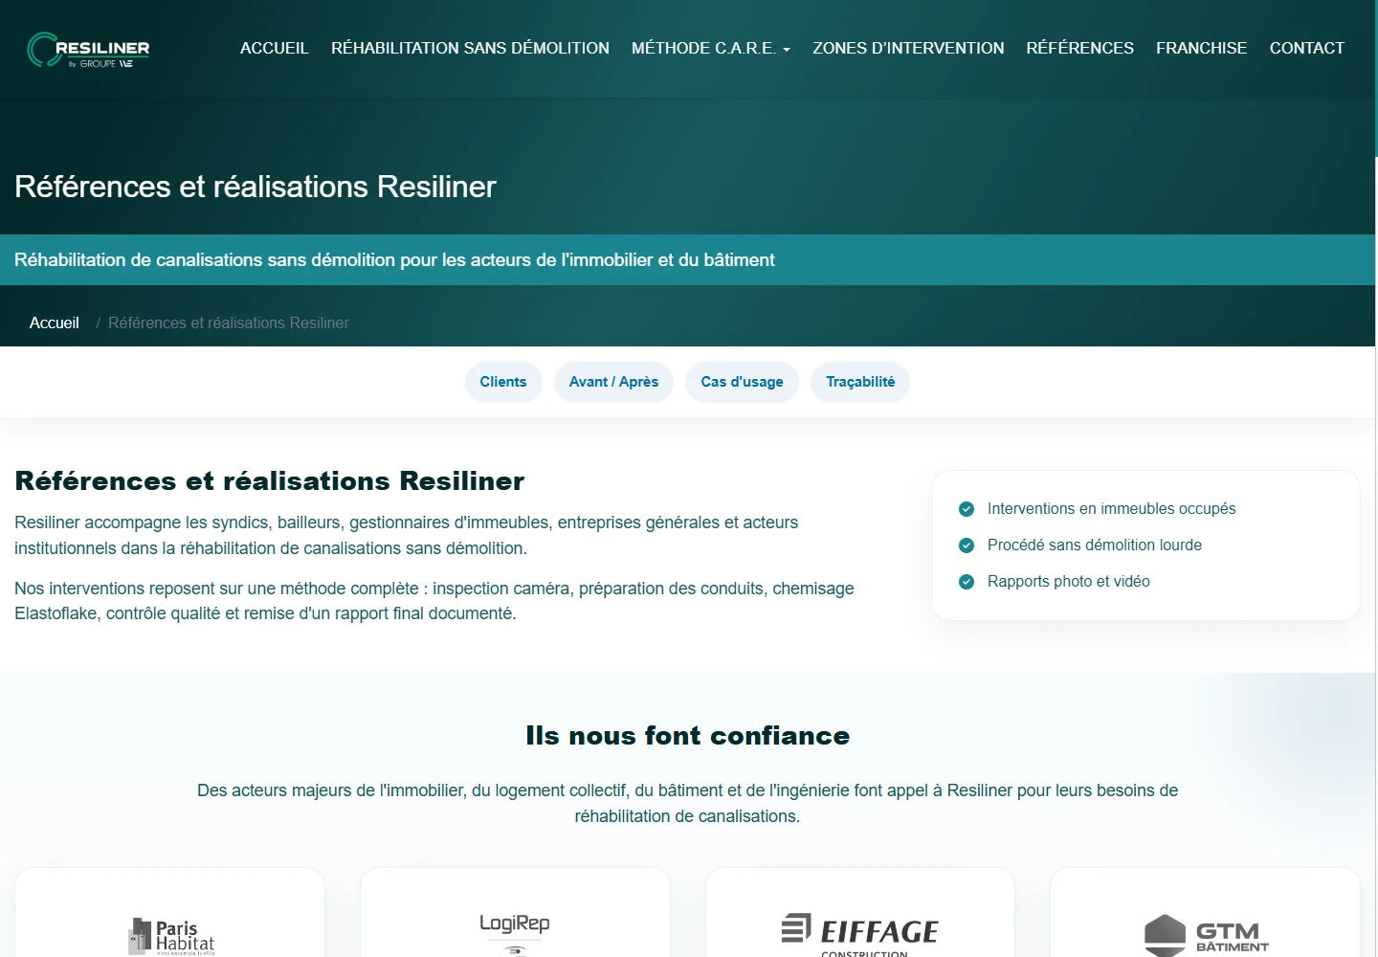
Task: Click checkmark icon beside Rapports photo et vidéo
Action: 967,582
